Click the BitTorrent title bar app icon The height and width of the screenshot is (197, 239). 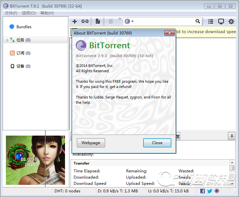[6, 6]
